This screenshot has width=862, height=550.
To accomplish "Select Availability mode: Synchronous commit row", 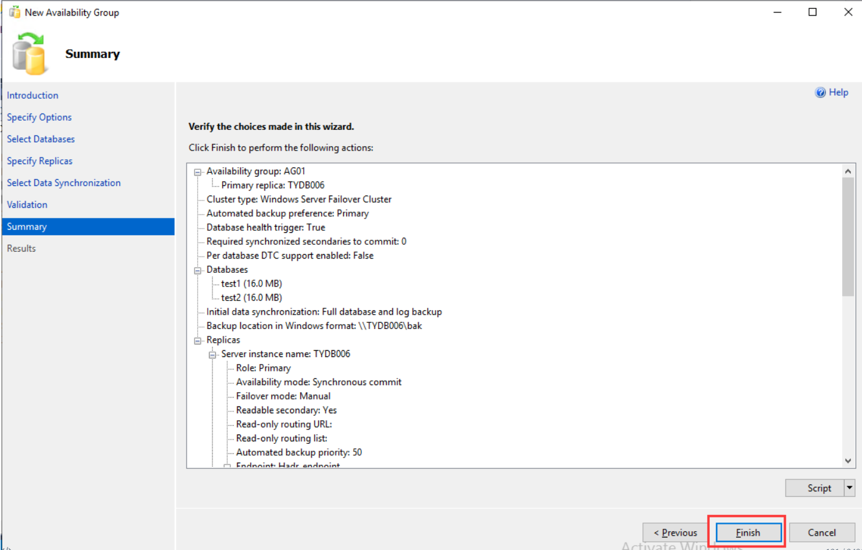I will pyautogui.click(x=319, y=381).
